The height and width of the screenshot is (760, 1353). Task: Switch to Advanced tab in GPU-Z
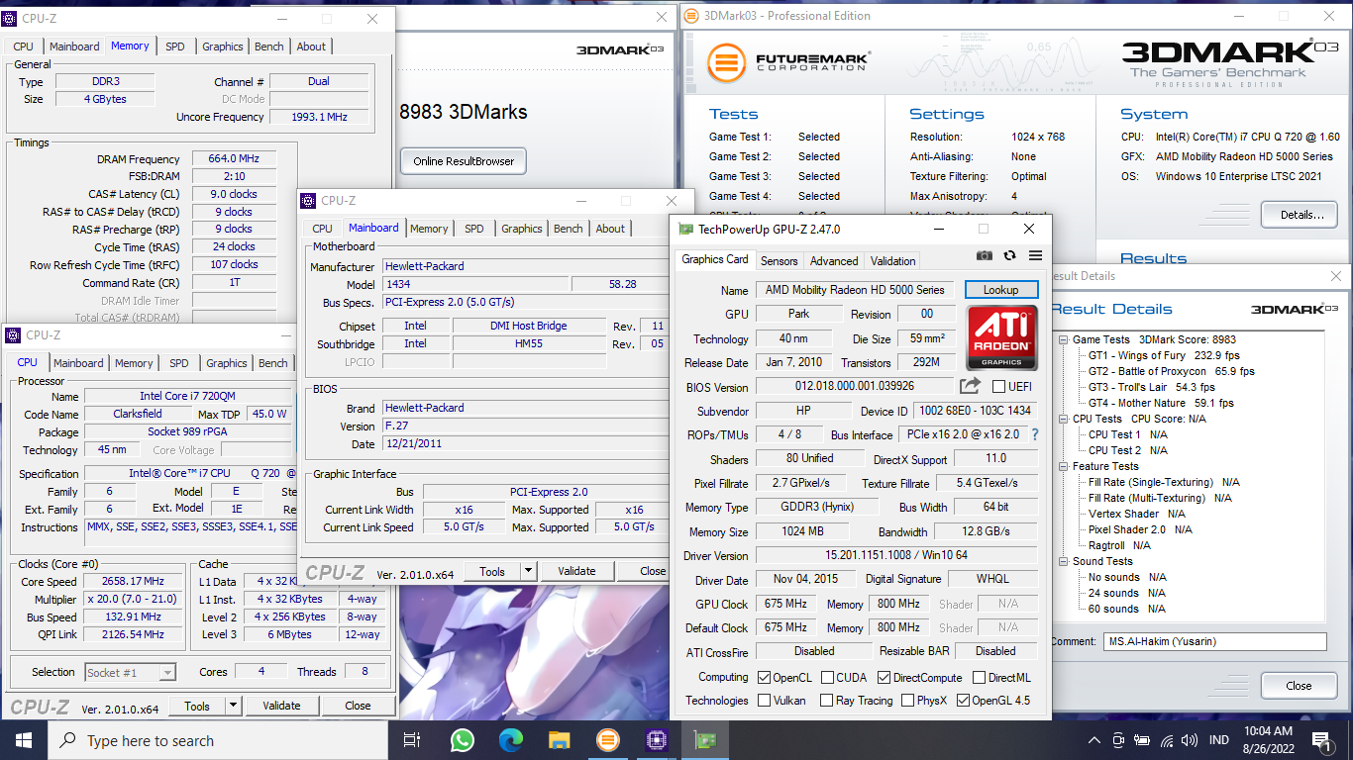click(834, 261)
